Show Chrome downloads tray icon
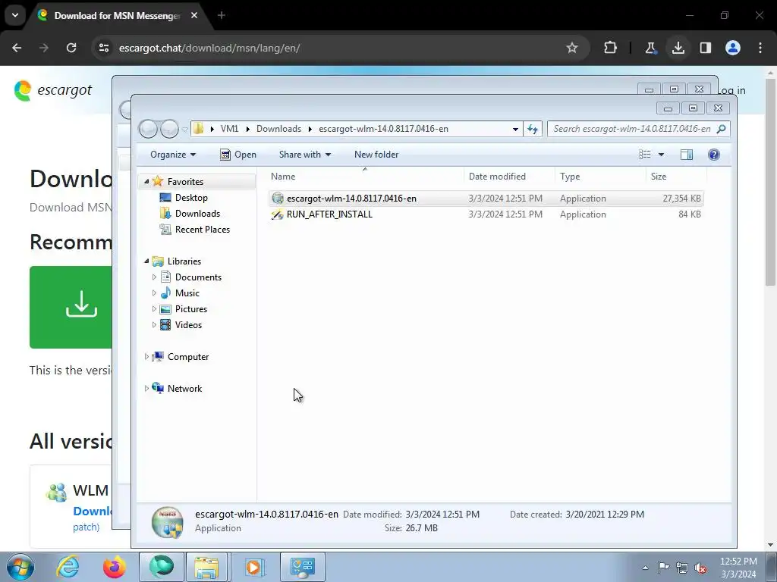777x582 pixels. coord(678,48)
